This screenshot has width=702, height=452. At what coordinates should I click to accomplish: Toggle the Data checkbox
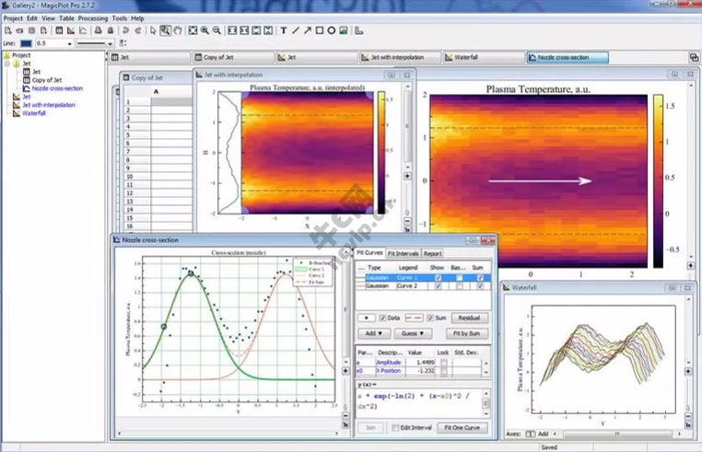point(383,318)
